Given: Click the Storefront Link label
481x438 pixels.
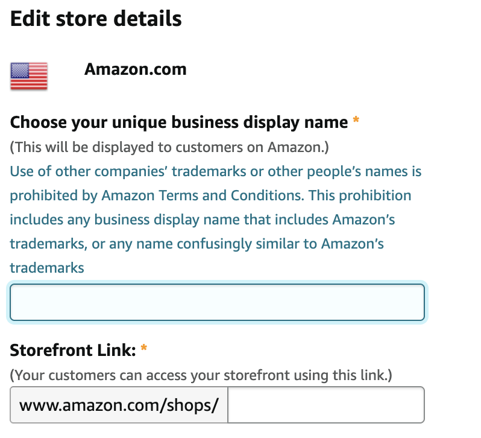Looking at the screenshot, I should [73, 350].
